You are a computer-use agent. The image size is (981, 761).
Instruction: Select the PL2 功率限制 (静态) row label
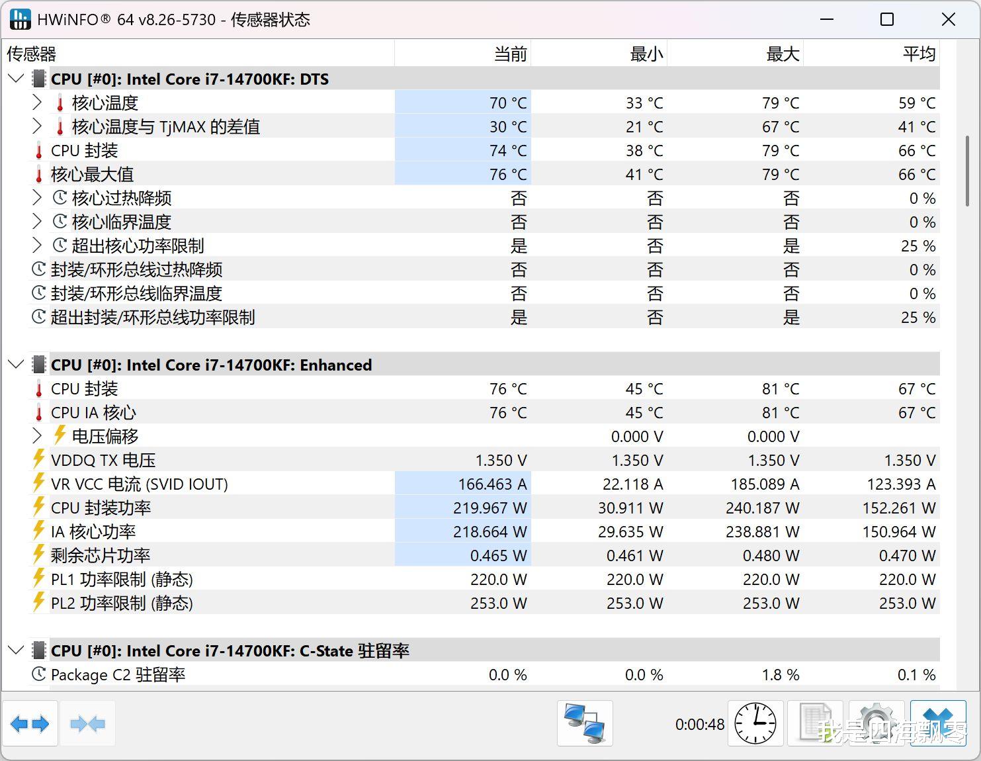tap(122, 604)
